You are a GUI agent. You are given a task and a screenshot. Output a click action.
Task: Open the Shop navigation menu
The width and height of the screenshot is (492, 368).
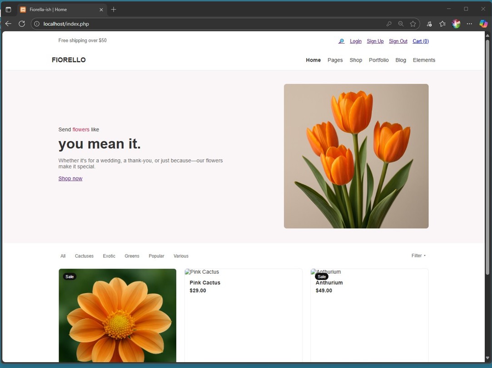[x=356, y=60]
